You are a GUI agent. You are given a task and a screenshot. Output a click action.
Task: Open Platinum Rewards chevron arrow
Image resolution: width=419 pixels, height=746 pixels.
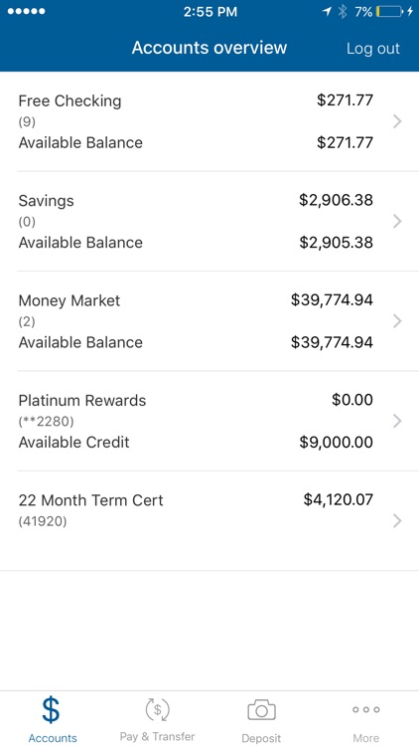tap(397, 422)
